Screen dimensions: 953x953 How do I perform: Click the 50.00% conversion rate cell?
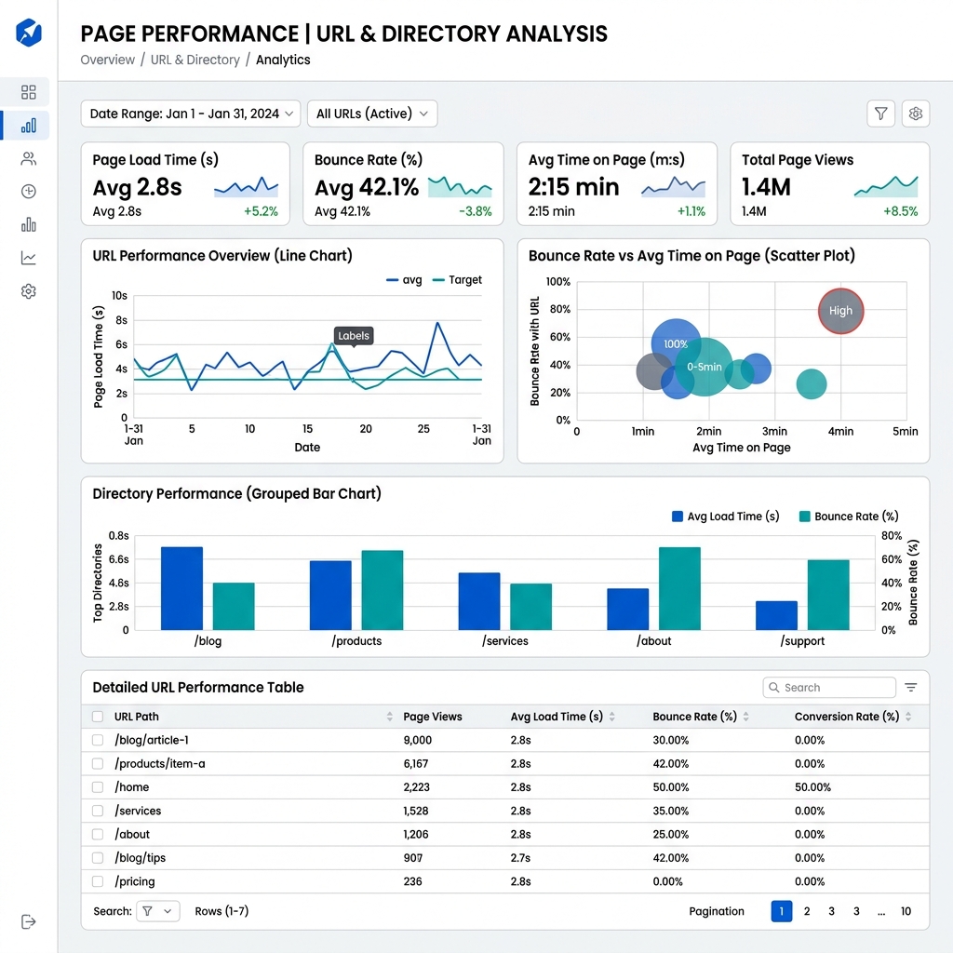coord(812,787)
